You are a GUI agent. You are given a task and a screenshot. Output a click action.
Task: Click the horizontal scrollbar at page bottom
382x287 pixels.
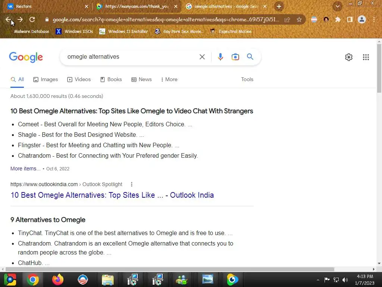coord(170,269)
